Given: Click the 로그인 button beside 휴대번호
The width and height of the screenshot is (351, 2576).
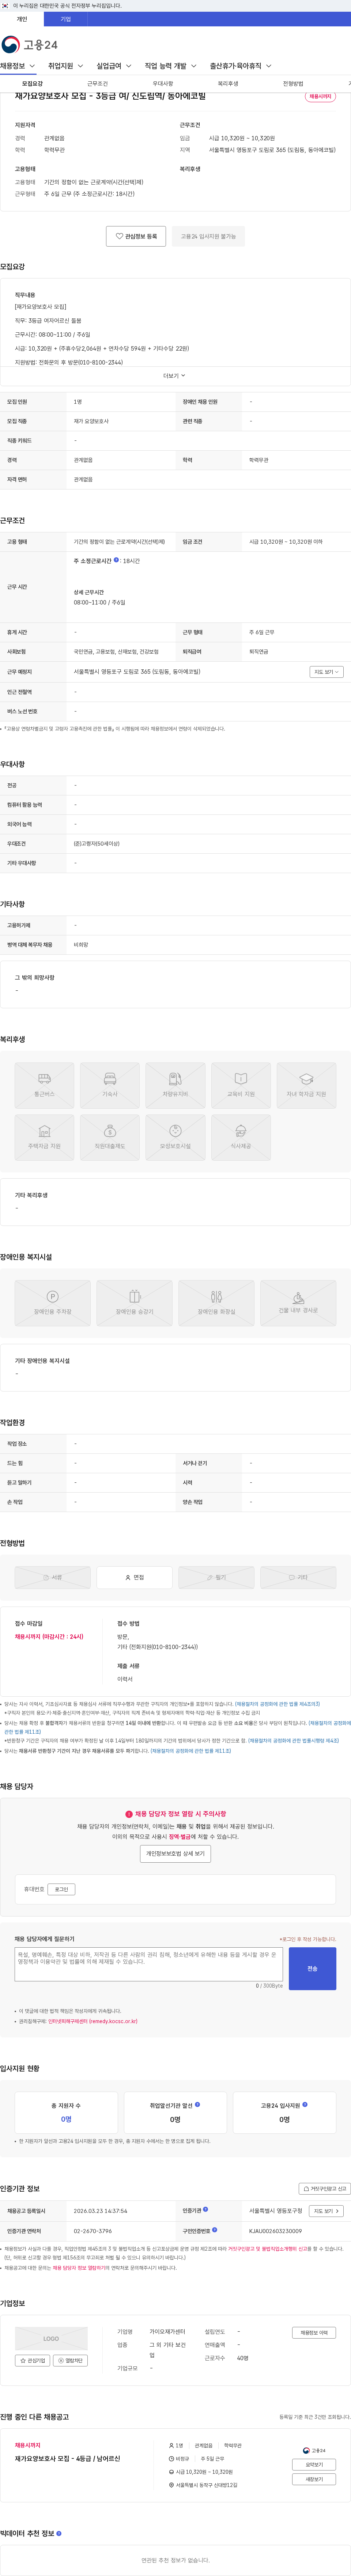Looking at the screenshot, I should coord(62,1889).
